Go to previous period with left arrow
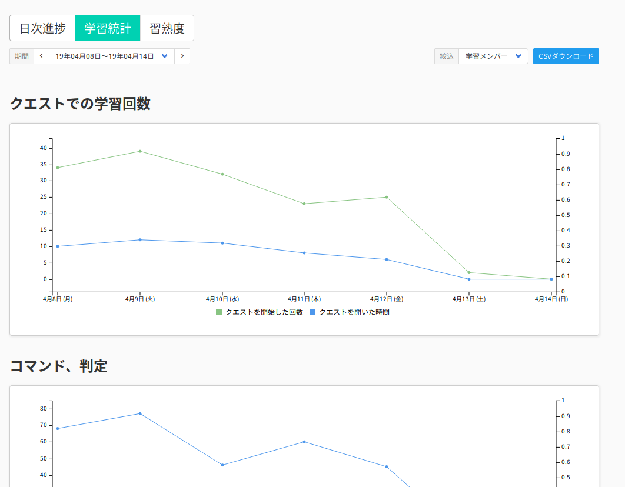Screen dimensions: 625x487 coord(41,56)
